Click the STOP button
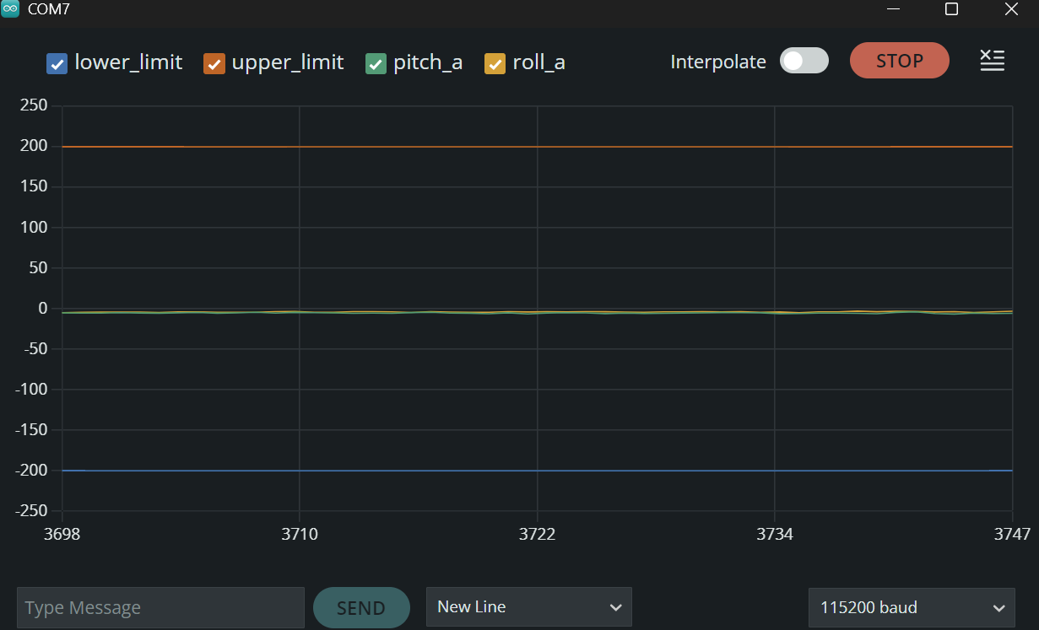This screenshot has height=630, width=1039. [x=900, y=61]
